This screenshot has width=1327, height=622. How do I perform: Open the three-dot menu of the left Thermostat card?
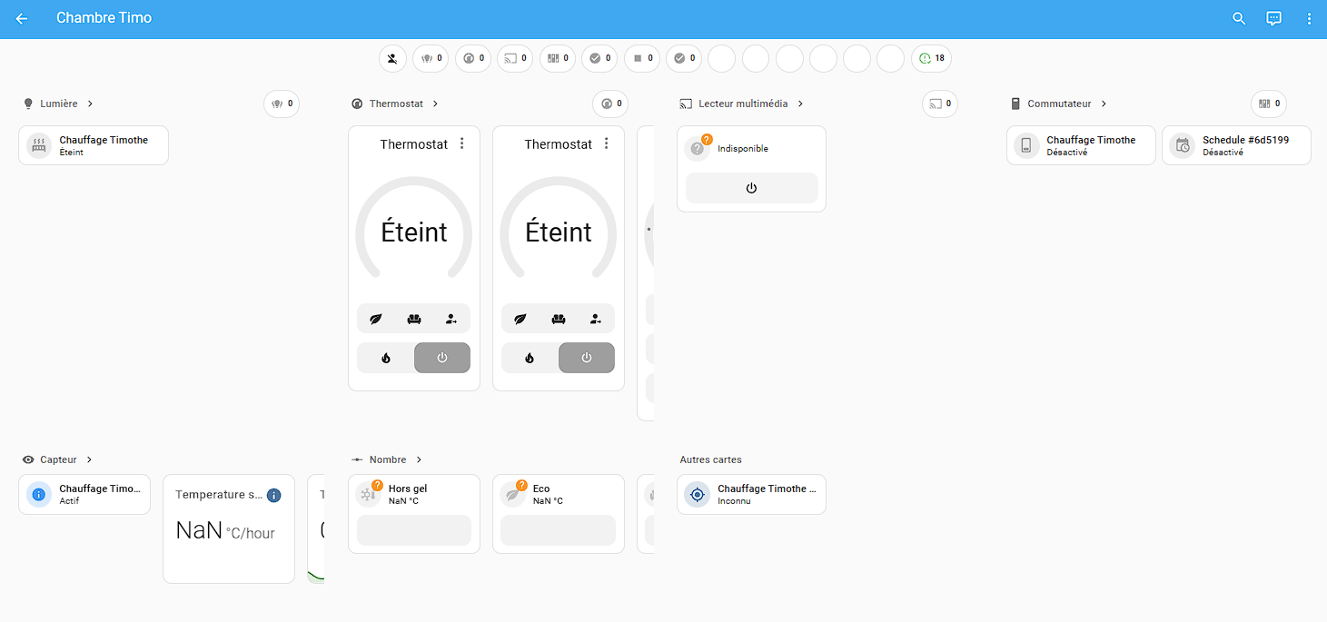[x=462, y=143]
